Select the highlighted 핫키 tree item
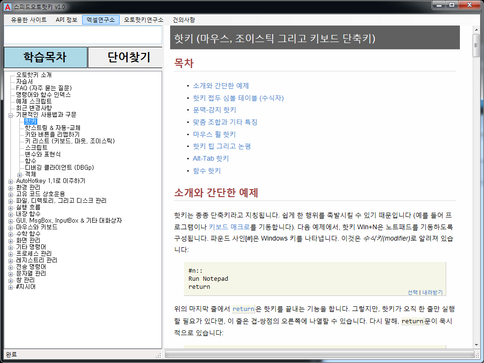 31,121
